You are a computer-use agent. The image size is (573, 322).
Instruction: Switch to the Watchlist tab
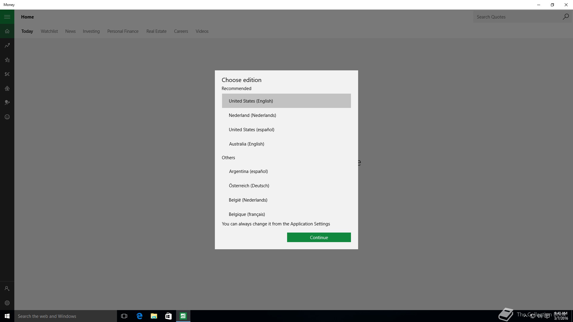49,31
